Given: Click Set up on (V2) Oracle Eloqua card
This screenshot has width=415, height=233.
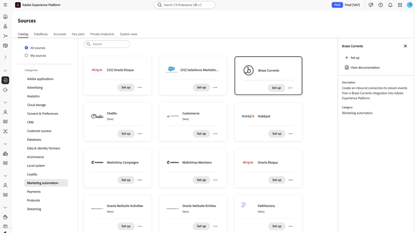Looking at the screenshot, I should click(126, 87).
